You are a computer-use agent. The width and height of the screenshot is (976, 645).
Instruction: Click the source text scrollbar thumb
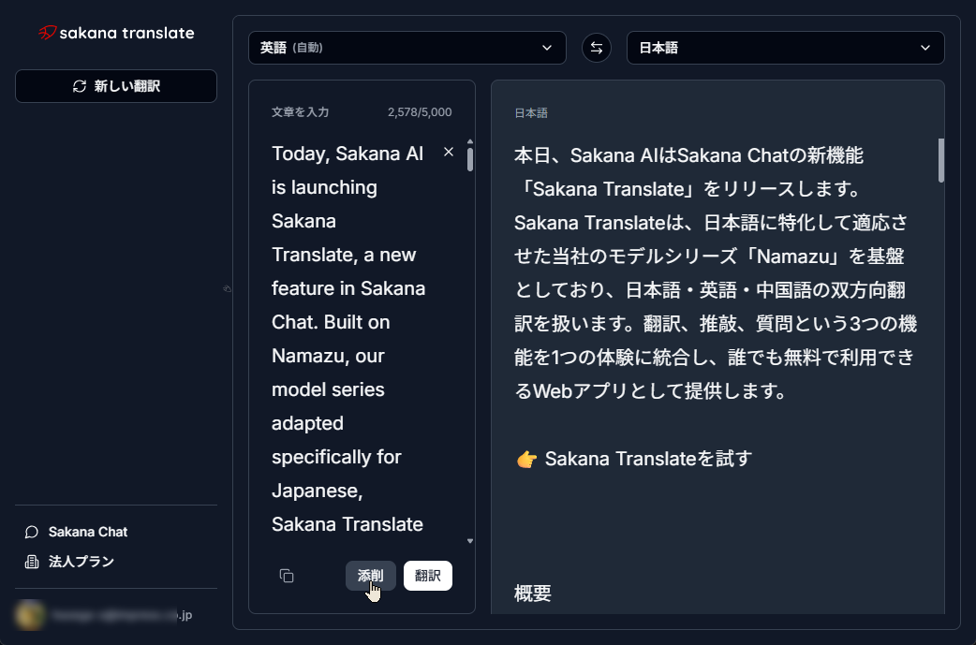coord(470,159)
